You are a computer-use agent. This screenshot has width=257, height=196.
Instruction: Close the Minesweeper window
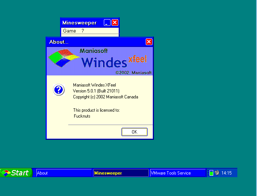(115, 23)
